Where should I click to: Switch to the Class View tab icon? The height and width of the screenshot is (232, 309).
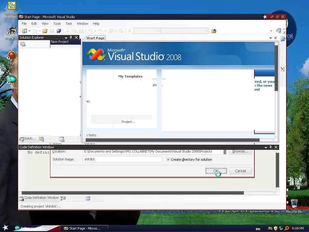click(x=42, y=139)
